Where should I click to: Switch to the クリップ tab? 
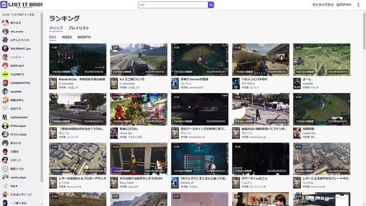[56, 28]
